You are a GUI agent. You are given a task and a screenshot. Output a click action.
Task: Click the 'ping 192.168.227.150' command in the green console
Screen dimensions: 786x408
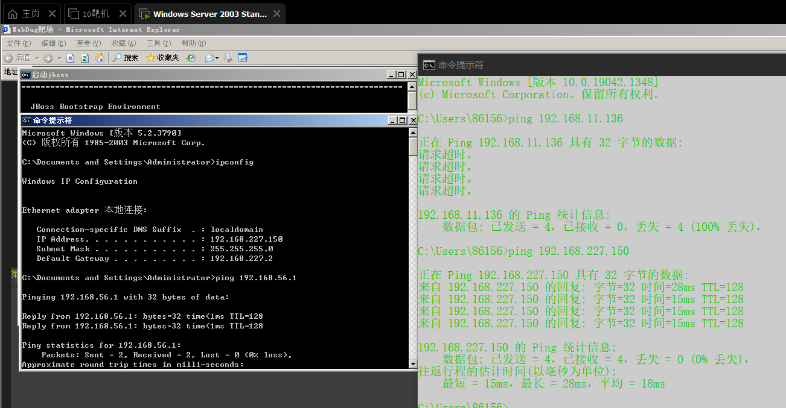(569, 251)
